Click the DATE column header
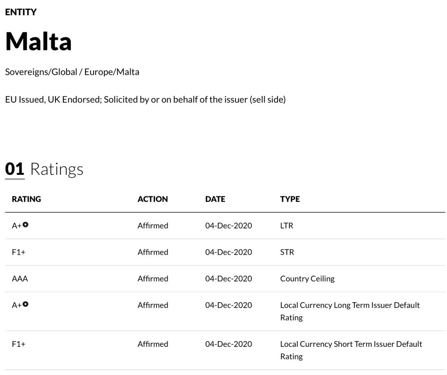 pyautogui.click(x=215, y=199)
